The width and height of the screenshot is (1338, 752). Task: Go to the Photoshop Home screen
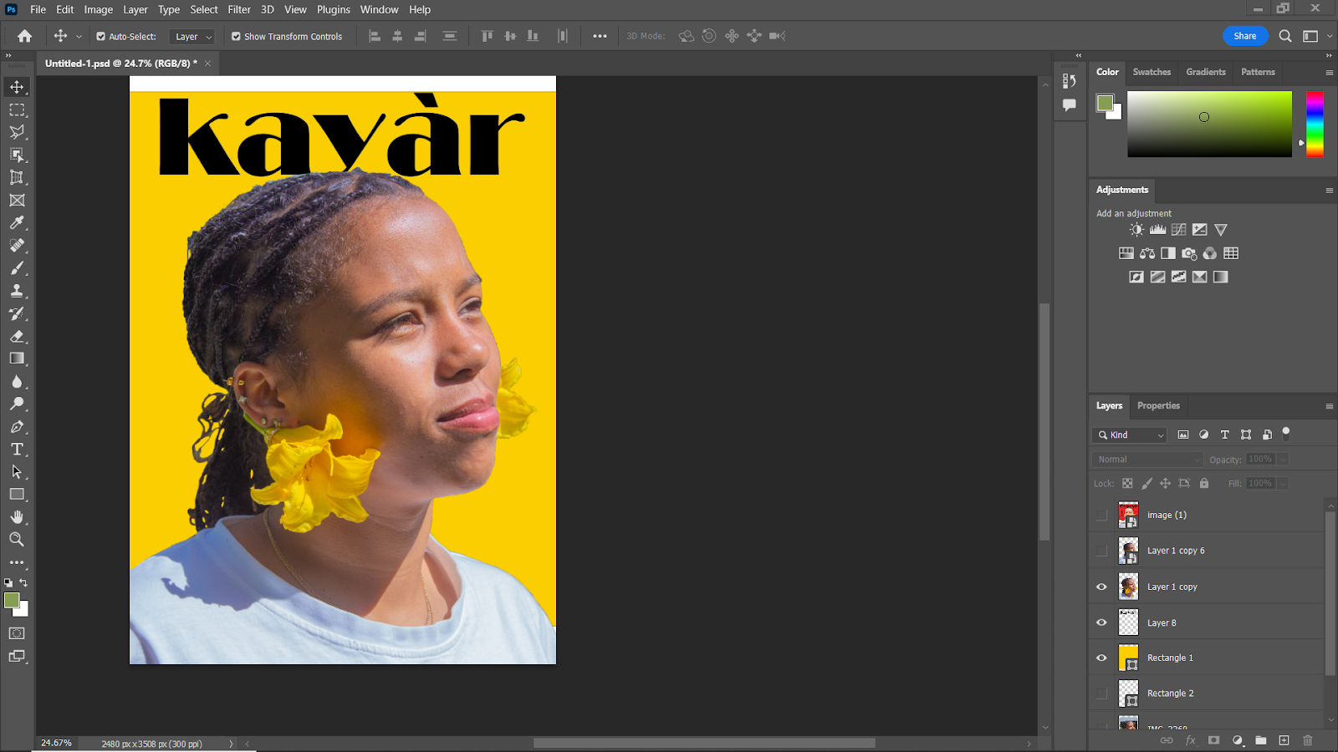(25, 36)
